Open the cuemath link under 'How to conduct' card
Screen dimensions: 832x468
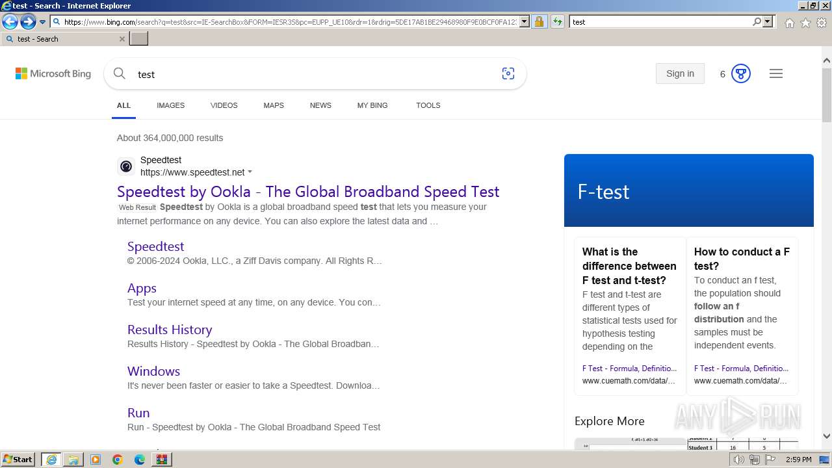click(741, 368)
